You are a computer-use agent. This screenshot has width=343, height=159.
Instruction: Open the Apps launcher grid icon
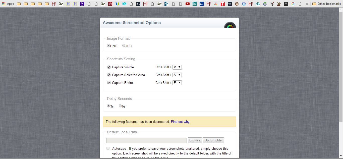pyautogui.click(x=4, y=4)
